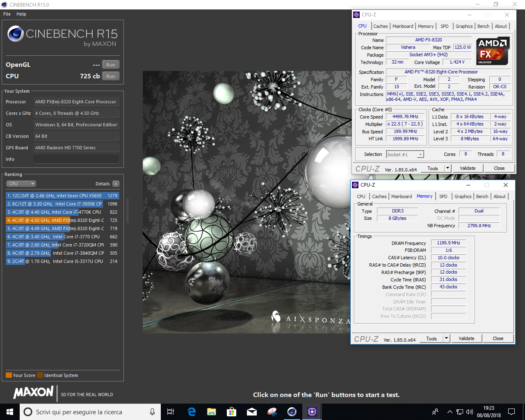525x420 pixels.
Task: Open the paint app icon on the taskbar
Action: pos(272,412)
